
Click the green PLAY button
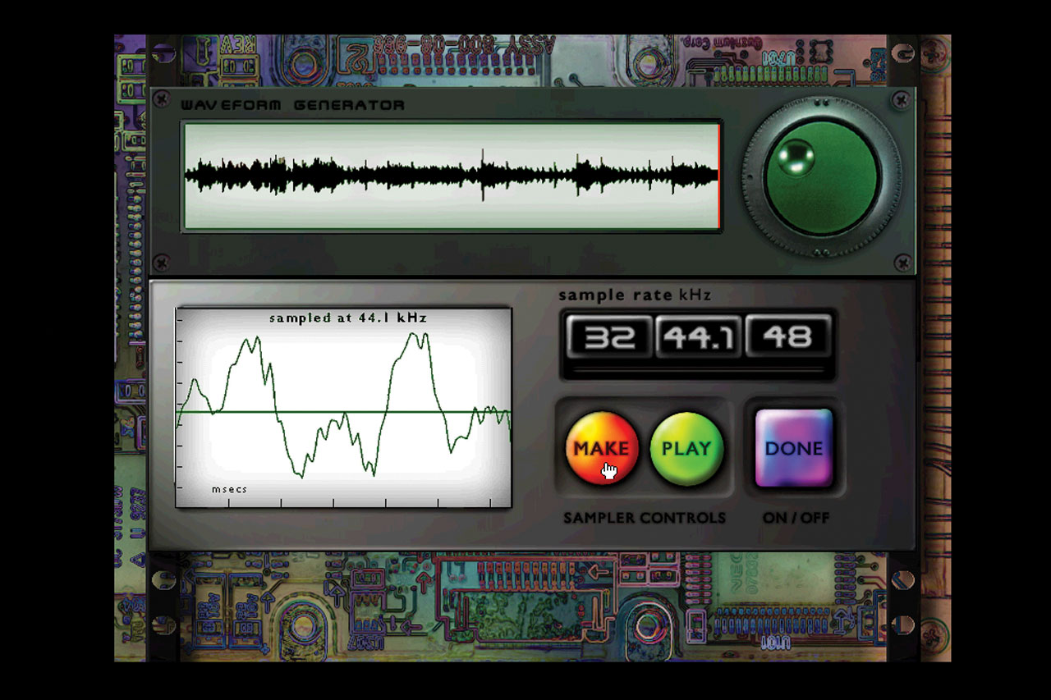686,449
